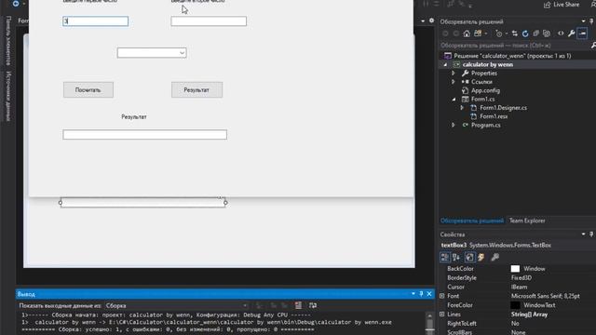Click the View Code angle-brackets icon
This screenshot has height=335, width=596.
coord(561,33)
